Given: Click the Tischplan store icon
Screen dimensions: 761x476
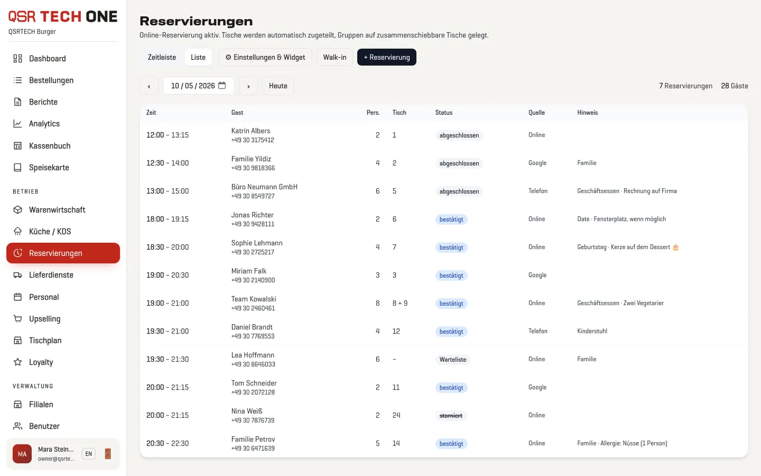Looking at the screenshot, I should [18, 341].
